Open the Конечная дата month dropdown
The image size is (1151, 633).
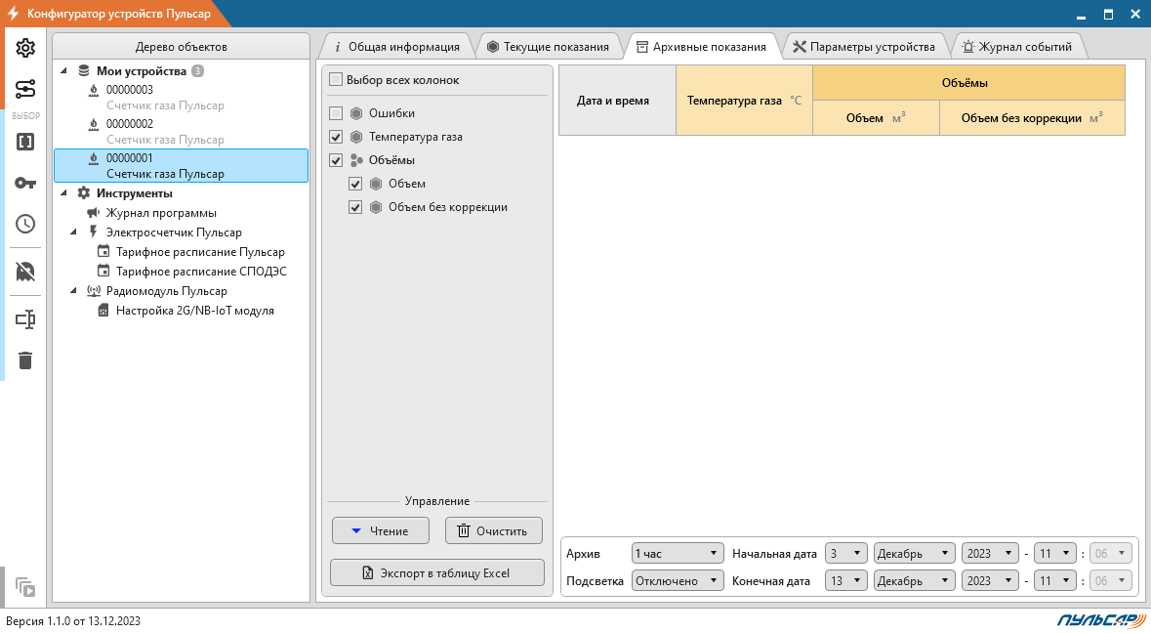(x=915, y=581)
